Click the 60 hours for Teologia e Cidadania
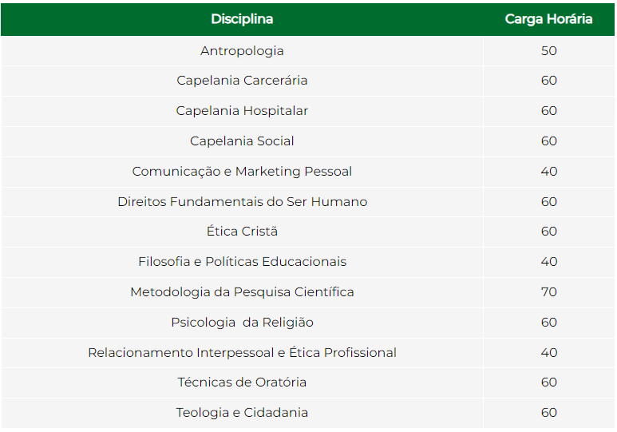This screenshot has width=617, height=432. click(x=548, y=412)
